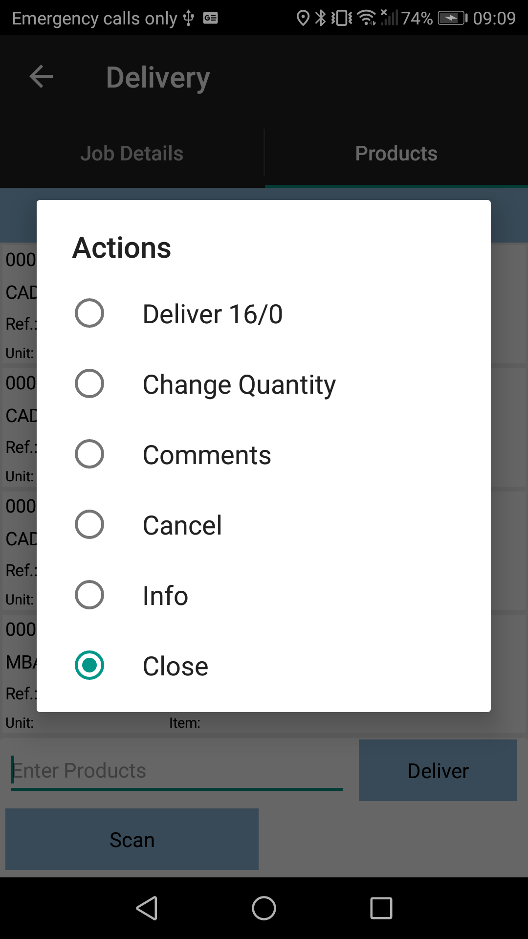Tap the Bluetooth icon in status bar

pyautogui.click(x=320, y=18)
